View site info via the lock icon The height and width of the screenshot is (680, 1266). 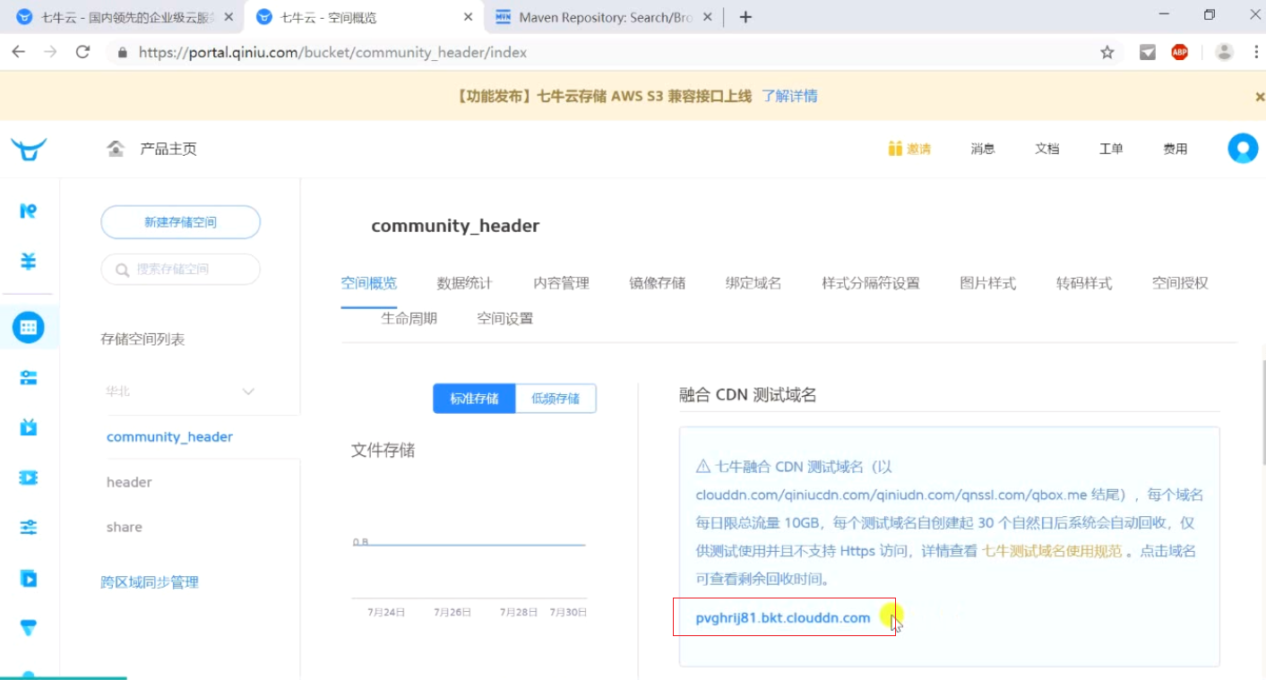pyautogui.click(x=123, y=53)
